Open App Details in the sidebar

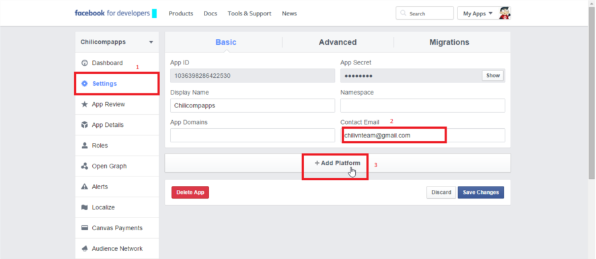(x=117, y=125)
